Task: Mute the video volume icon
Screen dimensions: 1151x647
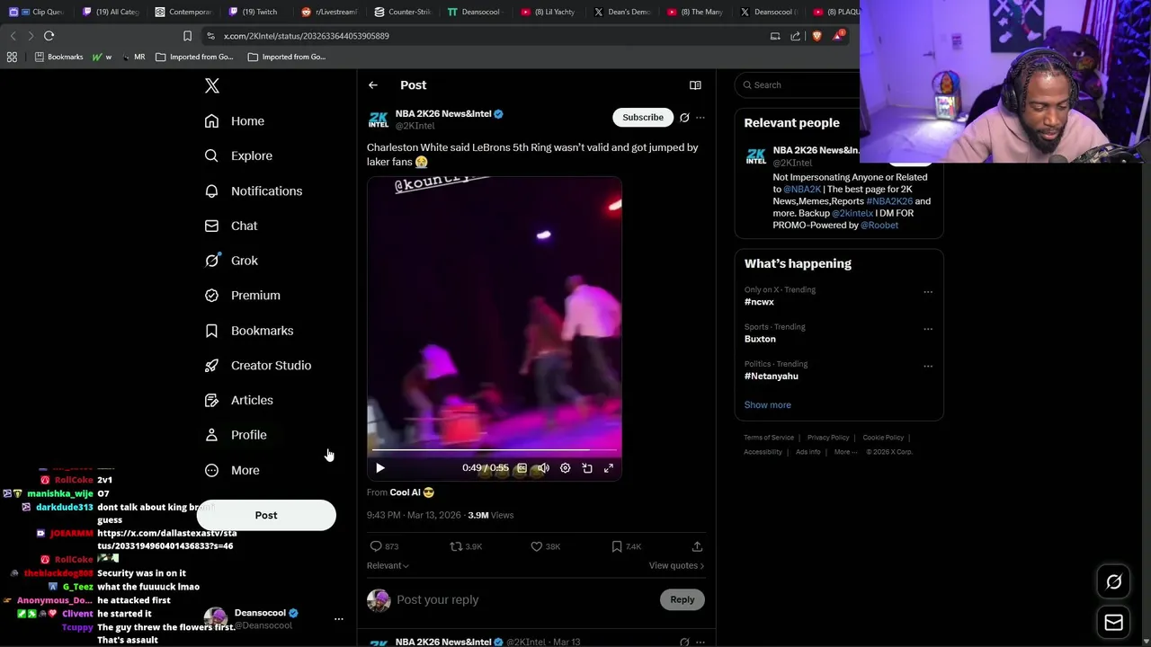Action: [543, 468]
